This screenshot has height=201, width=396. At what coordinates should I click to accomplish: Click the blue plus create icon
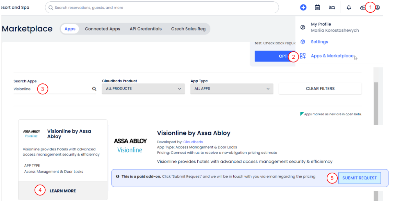pos(303,8)
